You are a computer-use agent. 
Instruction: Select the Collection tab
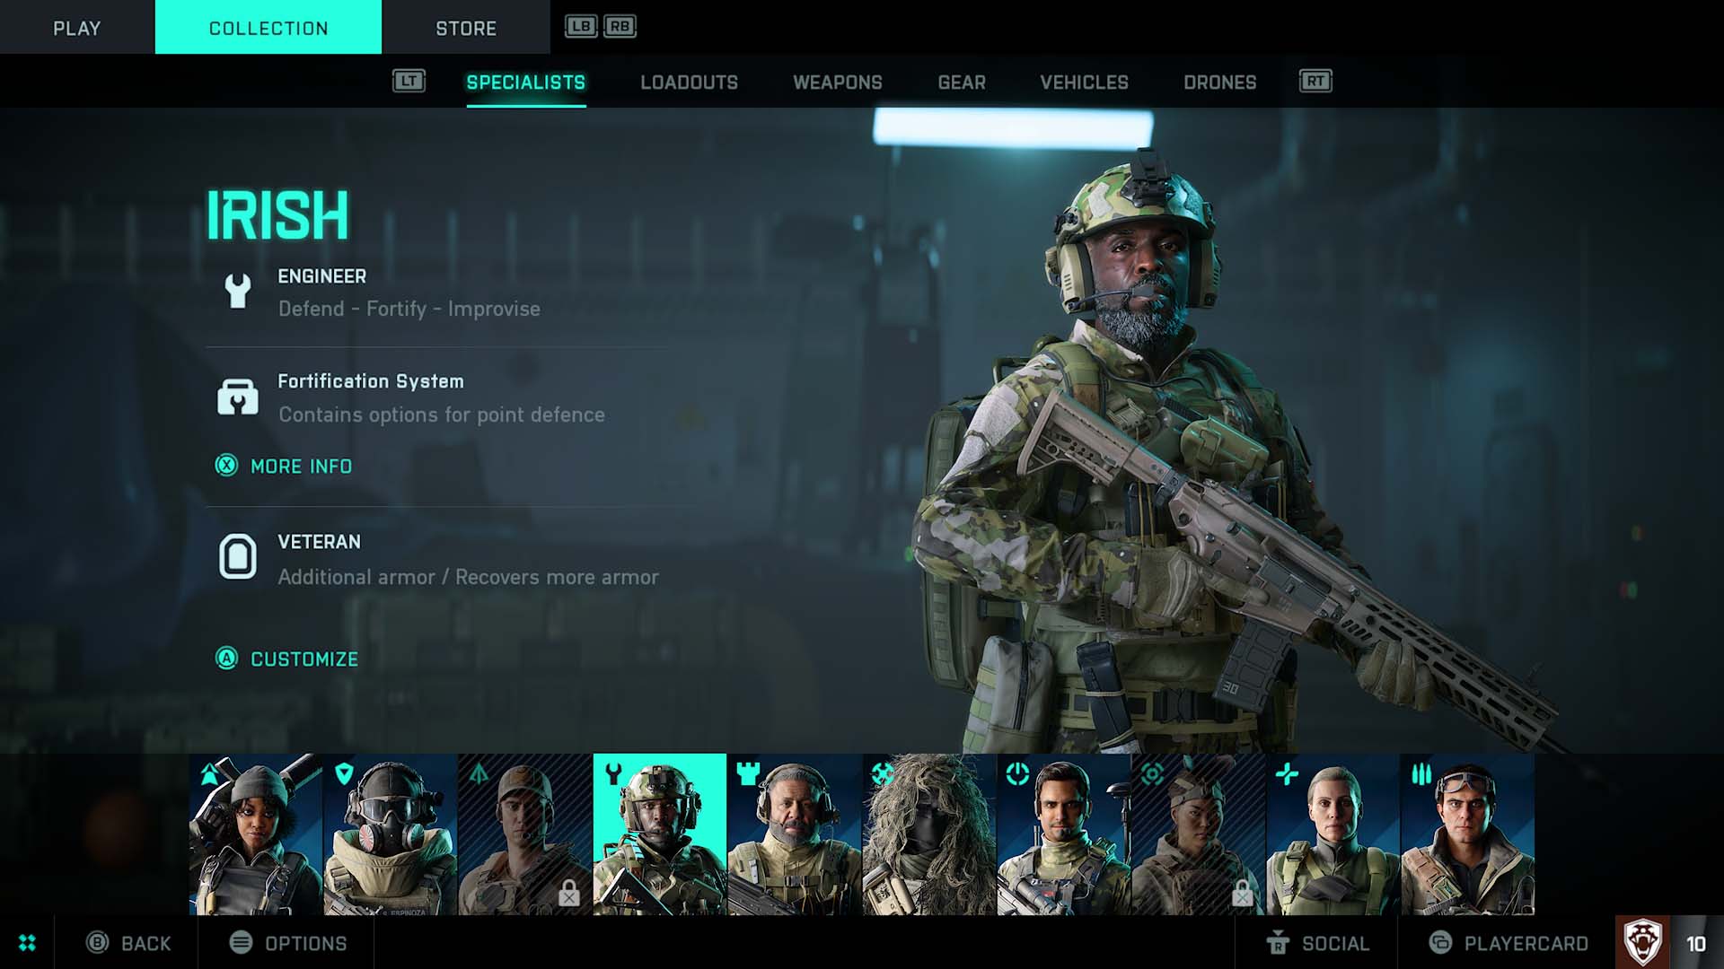click(268, 28)
